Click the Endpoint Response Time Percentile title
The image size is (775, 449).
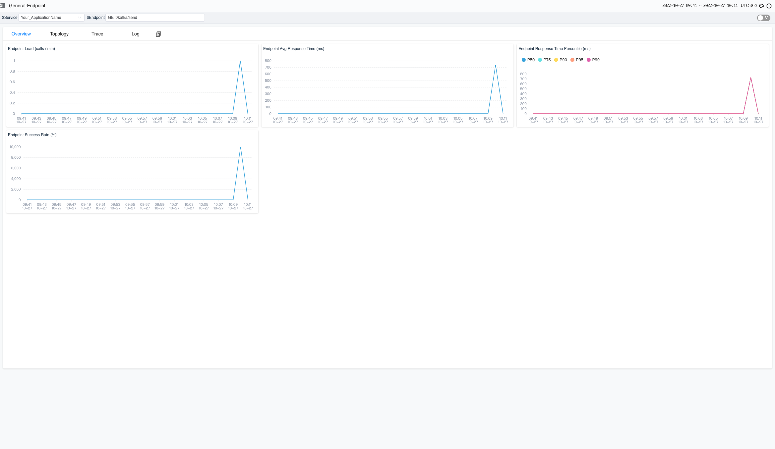(555, 49)
